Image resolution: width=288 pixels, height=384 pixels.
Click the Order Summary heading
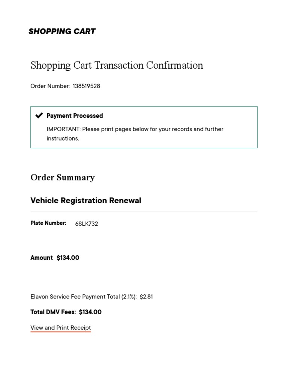[63, 177]
